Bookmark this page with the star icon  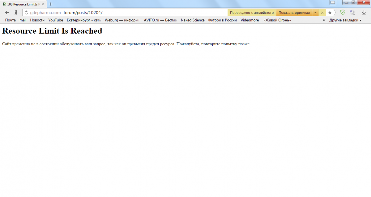coord(330,13)
